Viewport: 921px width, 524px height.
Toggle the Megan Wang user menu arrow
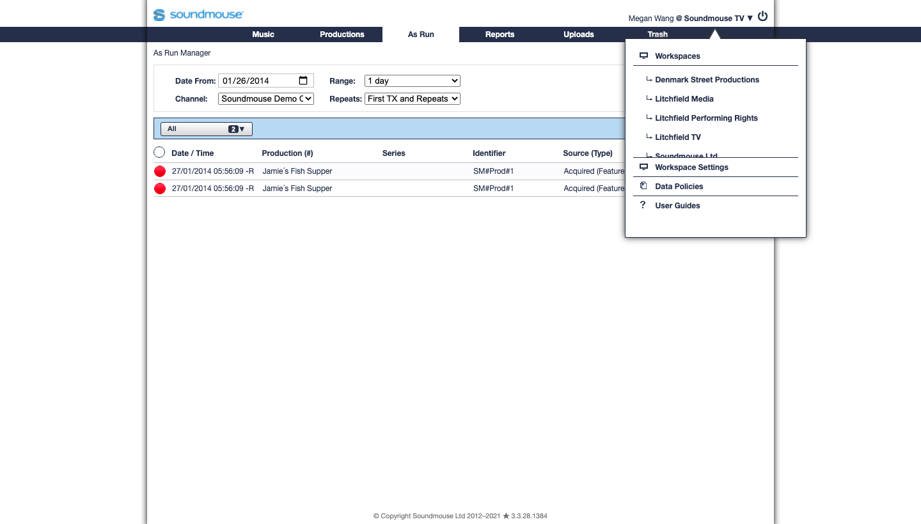pos(750,19)
